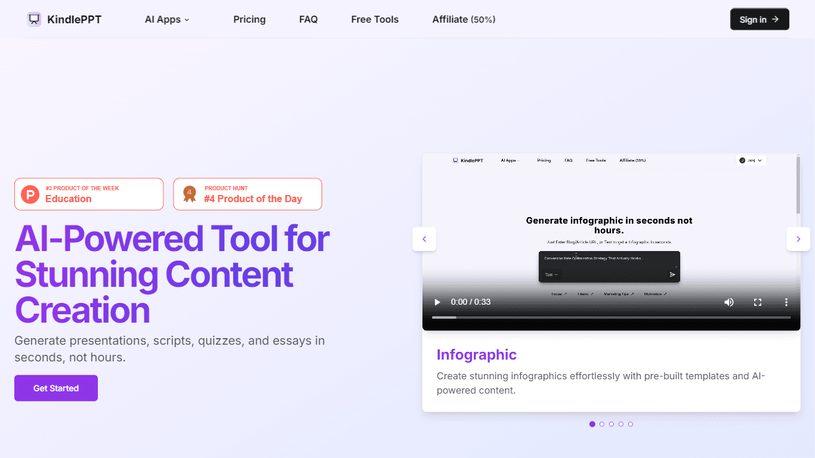Advance to next carousel slide
This screenshot has height=458, width=815.
pos(798,239)
